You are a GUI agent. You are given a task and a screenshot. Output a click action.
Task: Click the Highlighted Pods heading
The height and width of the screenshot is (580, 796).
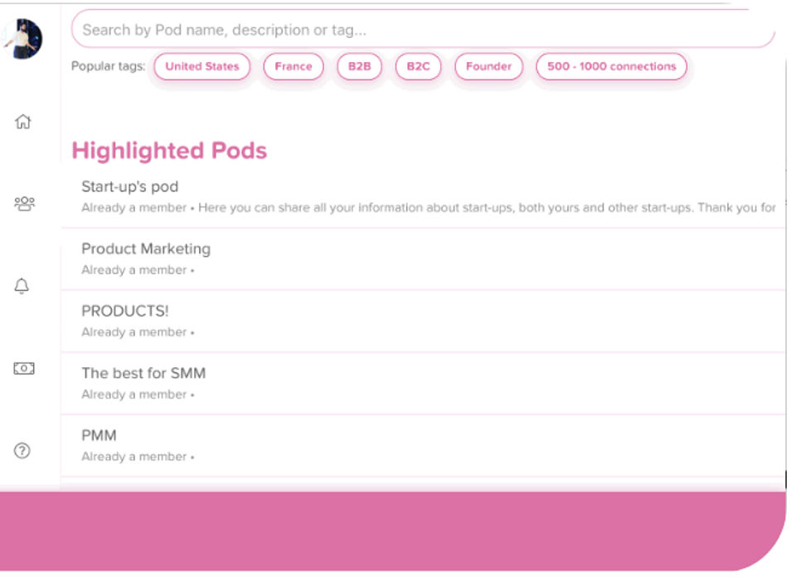[169, 151]
